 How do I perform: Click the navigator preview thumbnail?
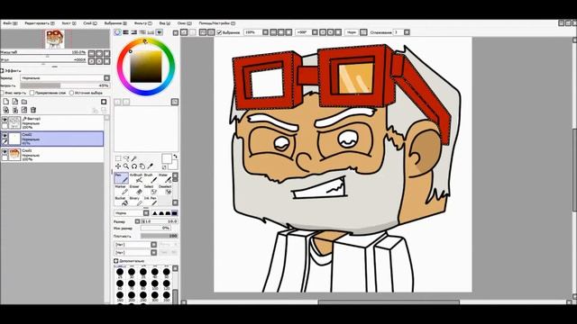tap(54, 39)
